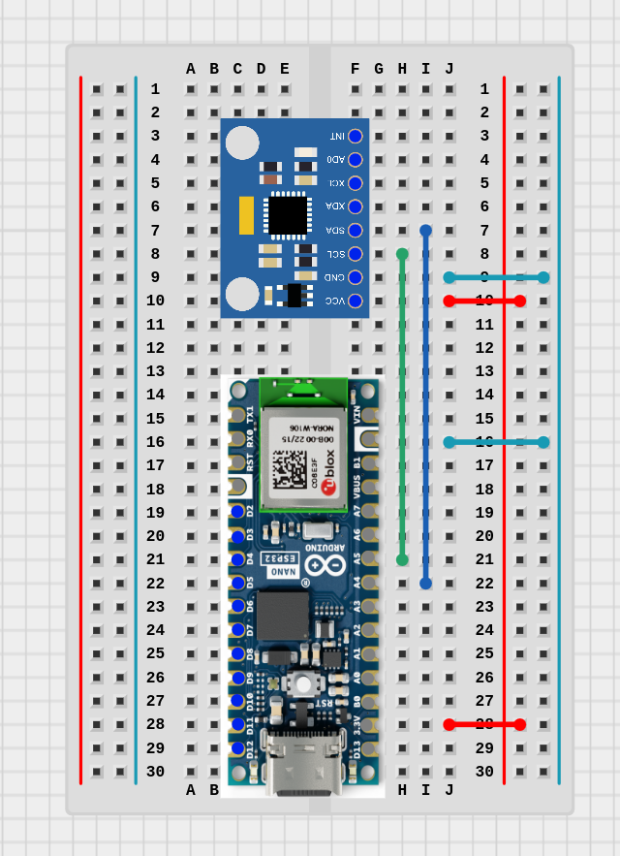This screenshot has height=856, width=620.
Task: Select the XDA pin on the sensor module
Action: [x=356, y=206]
